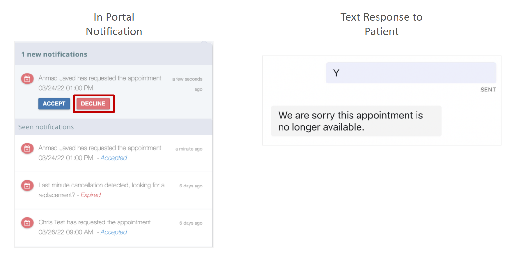The width and height of the screenshot is (508, 261).
Task: Click the sent 'Y' message bubble
Action: coord(411,73)
